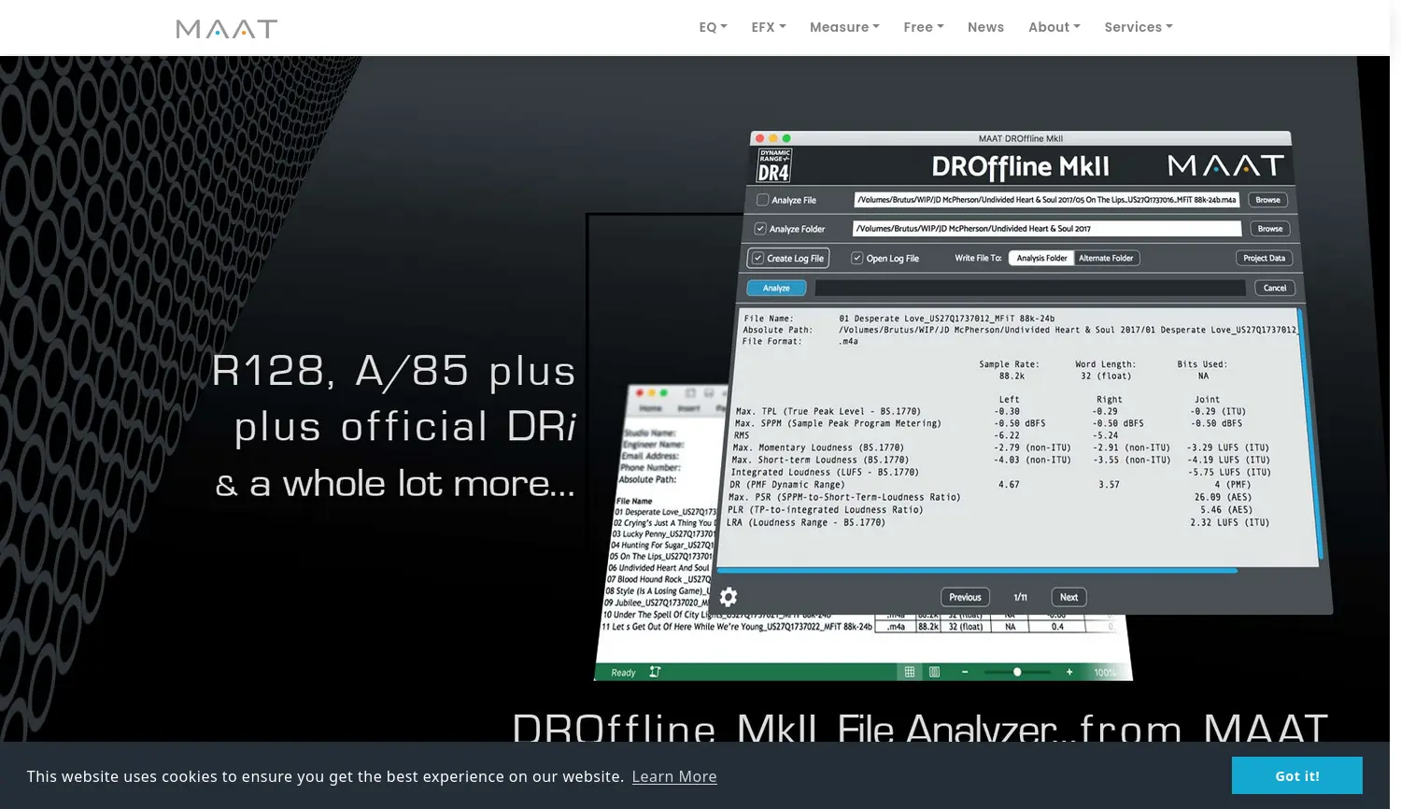Click the accessibility icon beside Ready
This screenshot has height=809, width=1401.
coord(655,672)
